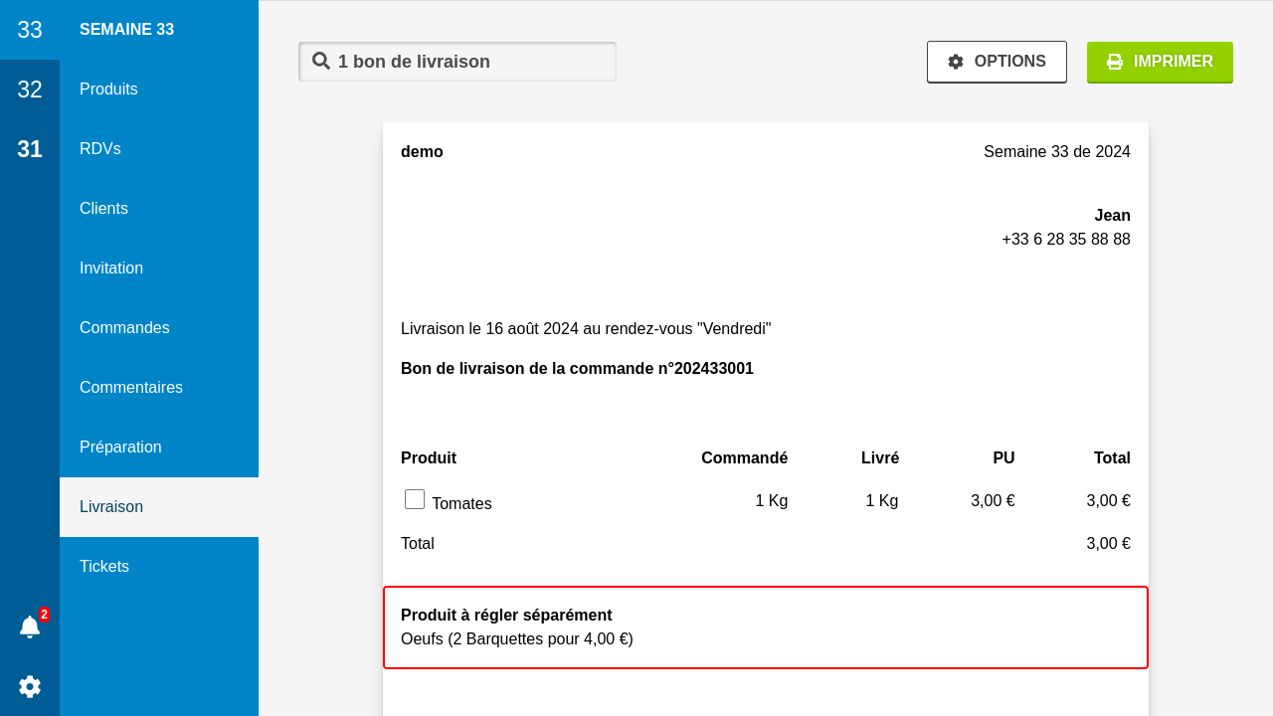View the Commentaires page
This screenshot has height=716, width=1273.
point(131,388)
